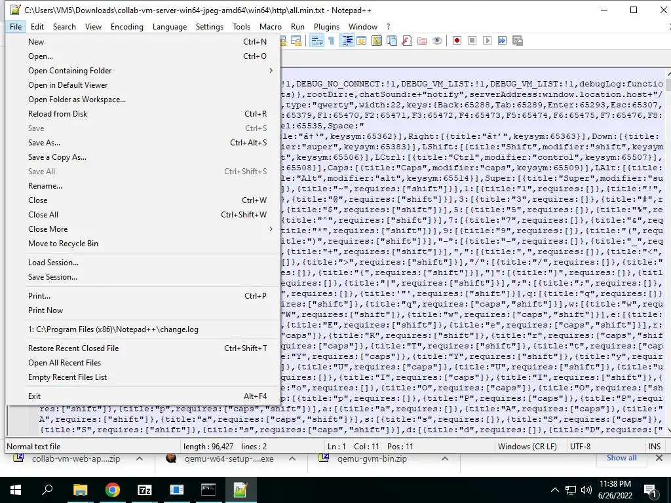Toggle the Indent Guide toolbar icon

[x=347, y=41]
